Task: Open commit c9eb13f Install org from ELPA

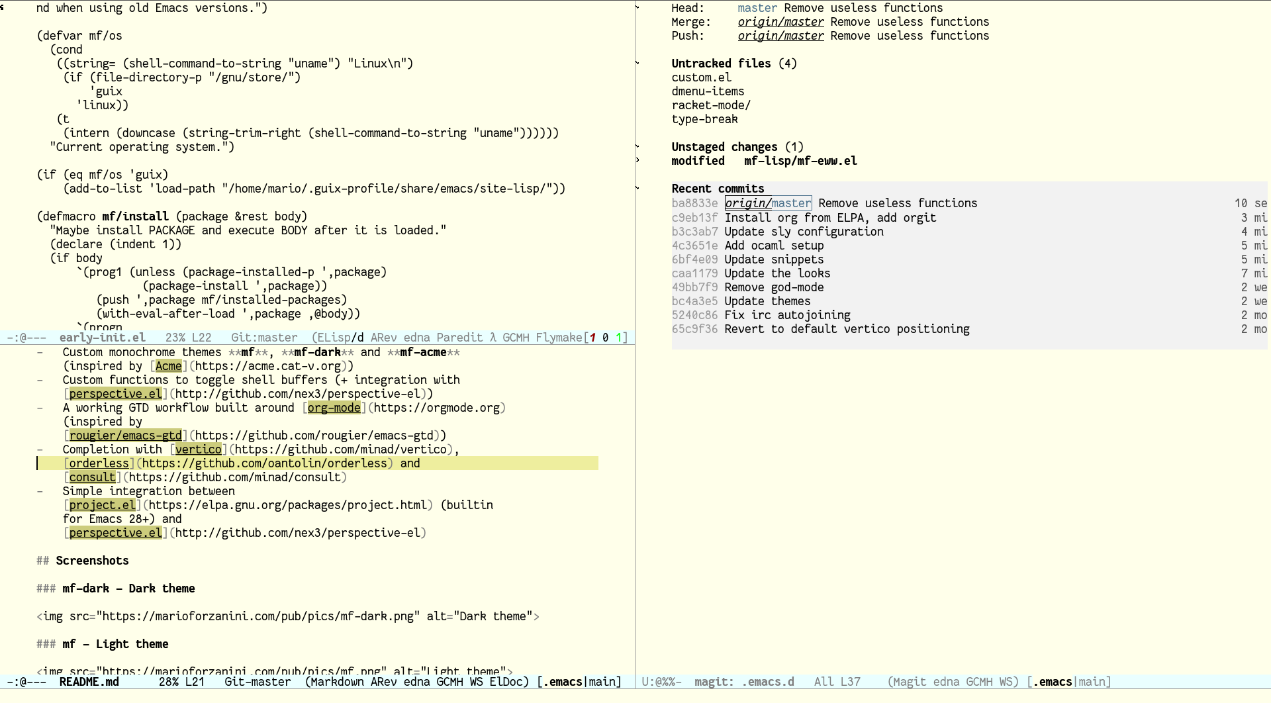Action: 969,218
